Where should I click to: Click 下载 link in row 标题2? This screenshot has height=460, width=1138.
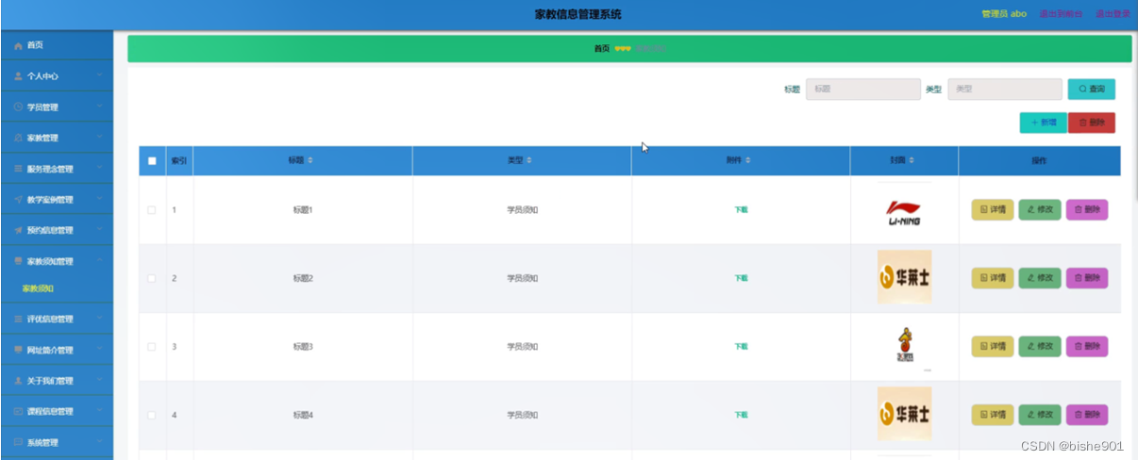(741, 278)
